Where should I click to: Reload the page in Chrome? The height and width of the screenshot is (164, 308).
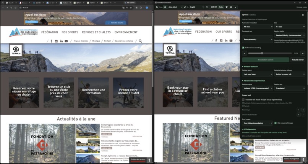[11, 8]
